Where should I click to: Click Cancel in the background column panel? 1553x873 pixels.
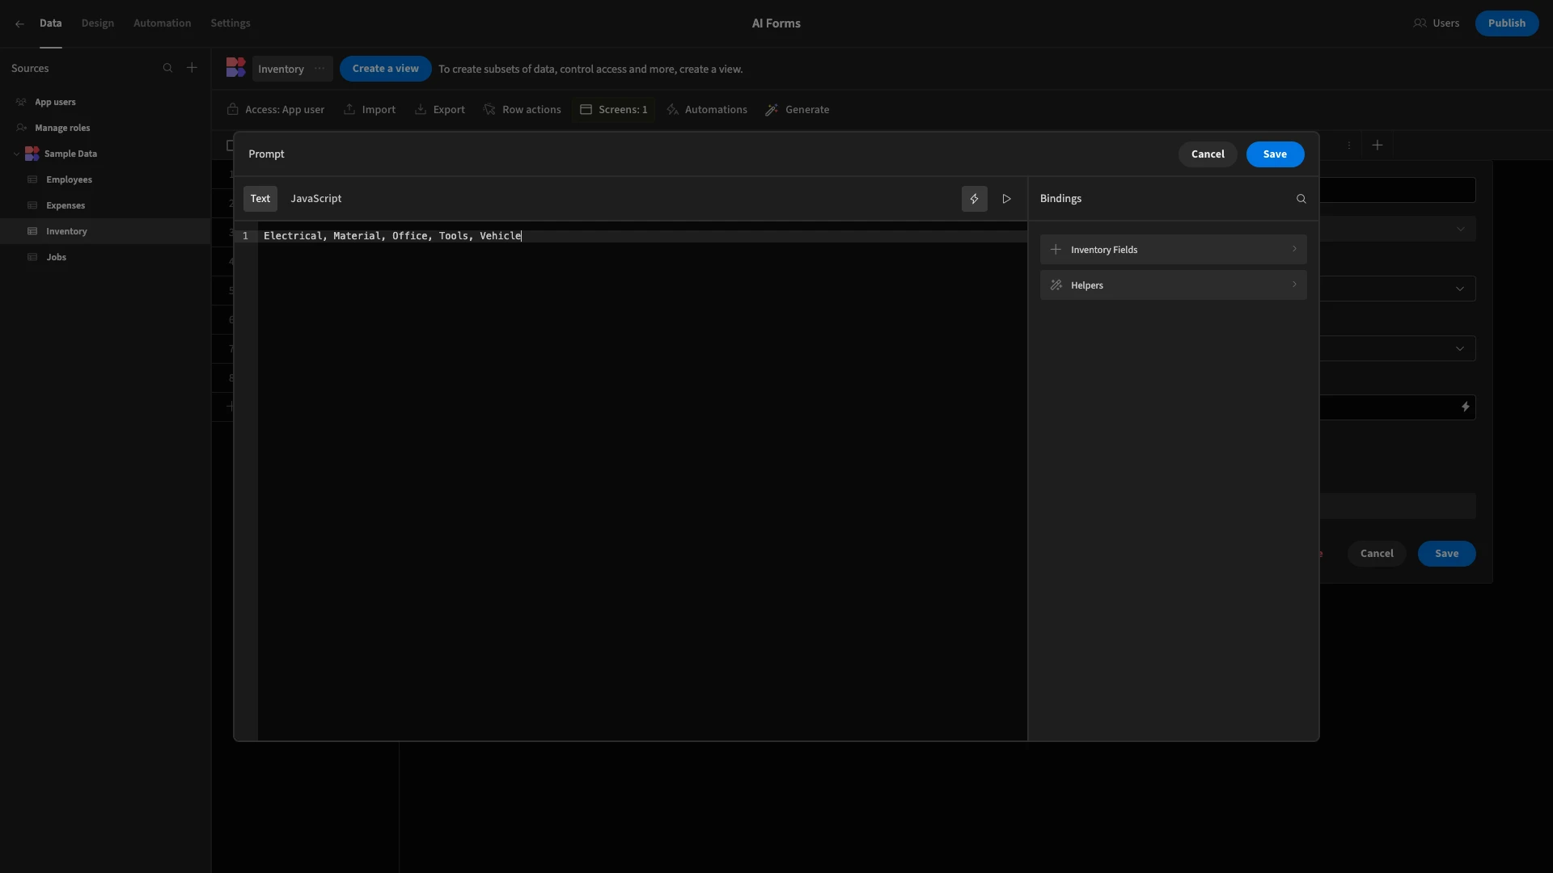click(x=1377, y=554)
